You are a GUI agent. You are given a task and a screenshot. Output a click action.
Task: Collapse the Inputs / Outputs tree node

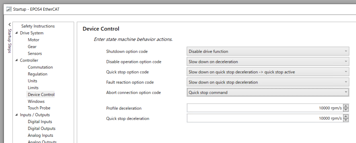16,115
